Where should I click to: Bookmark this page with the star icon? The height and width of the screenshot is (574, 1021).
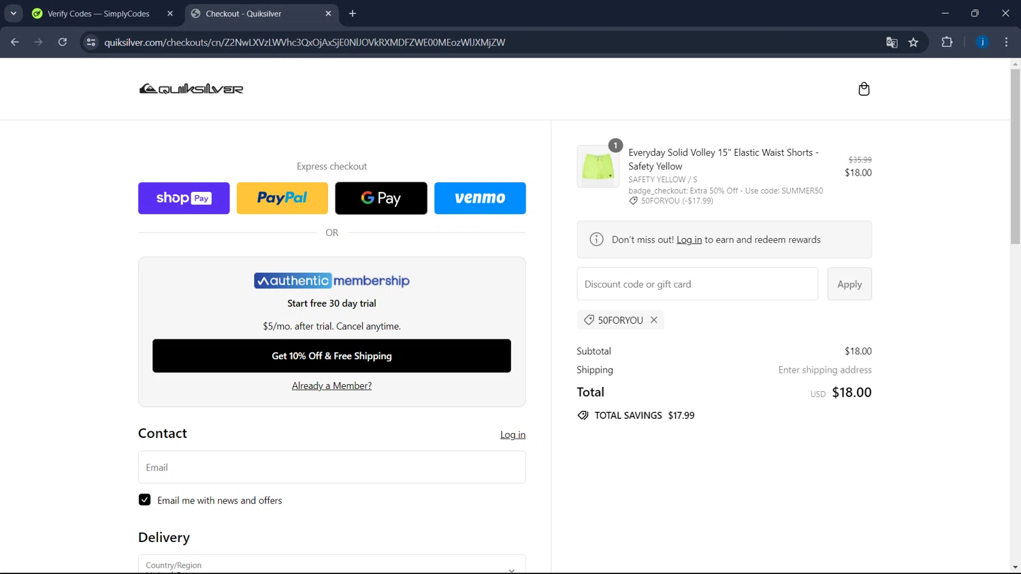pyautogui.click(x=913, y=42)
